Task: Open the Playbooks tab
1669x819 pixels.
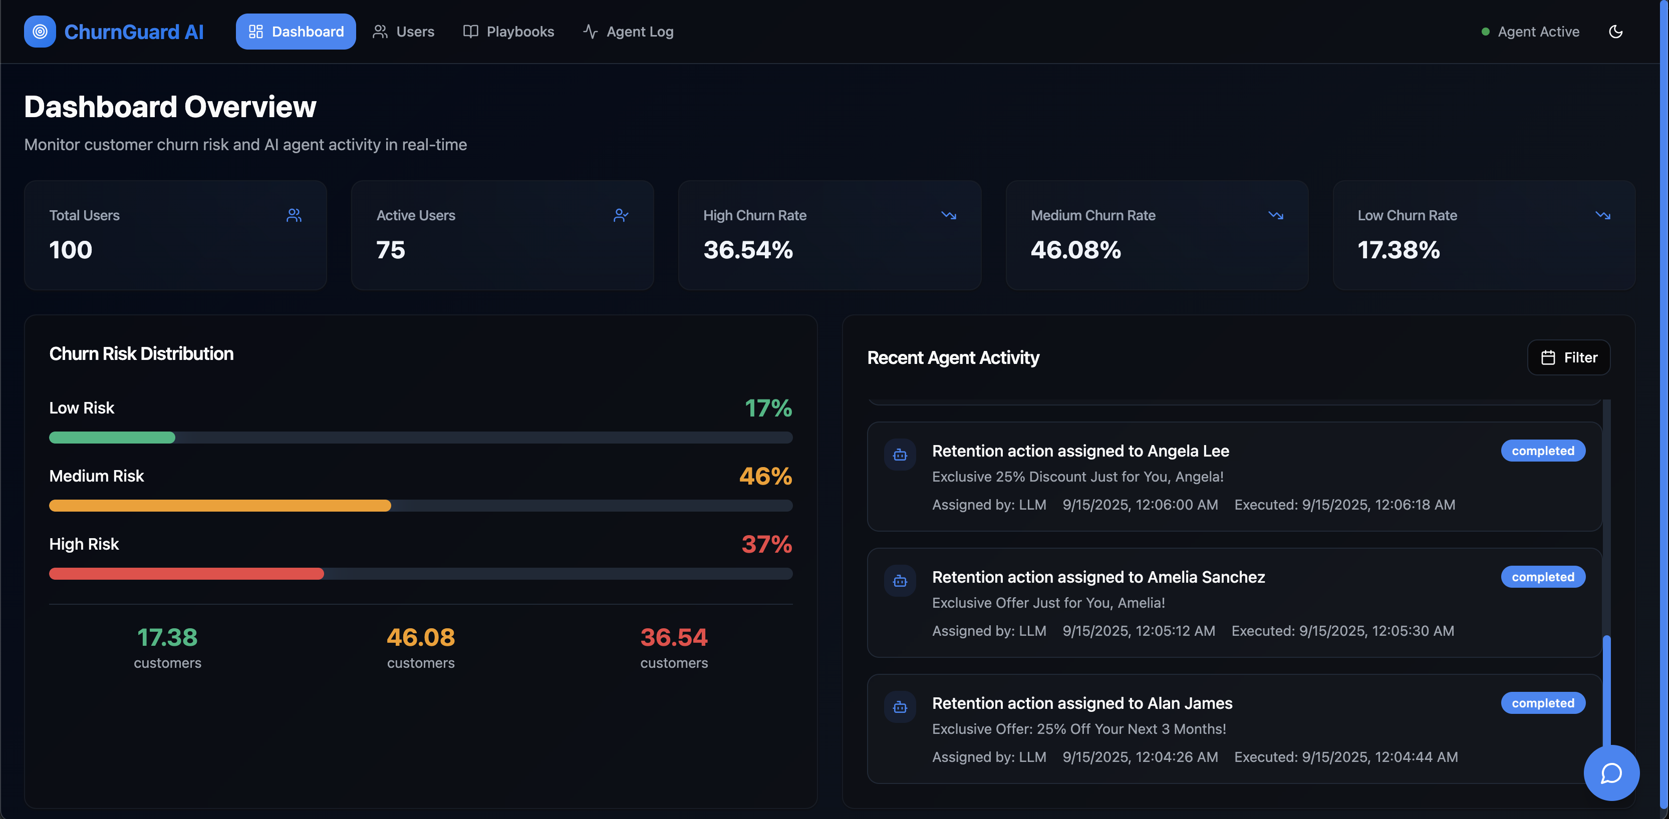Action: coord(508,31)
